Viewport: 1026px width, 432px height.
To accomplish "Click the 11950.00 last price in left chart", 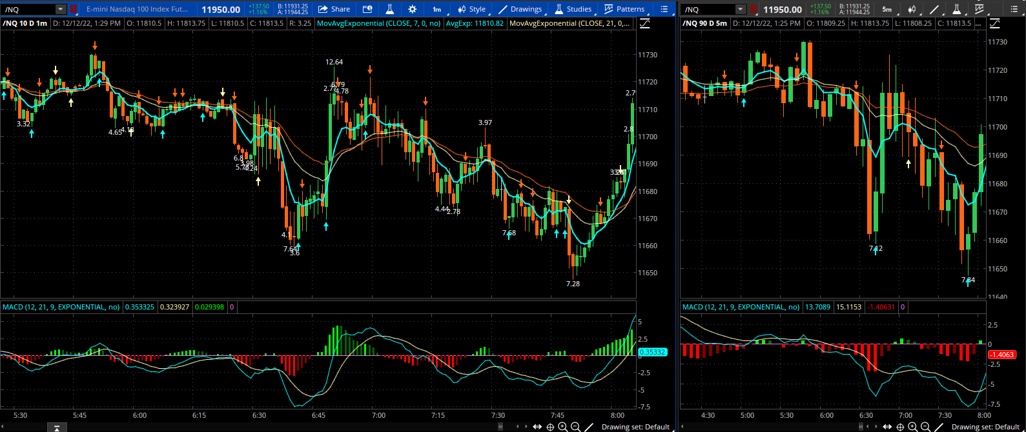I will (221, 10).
